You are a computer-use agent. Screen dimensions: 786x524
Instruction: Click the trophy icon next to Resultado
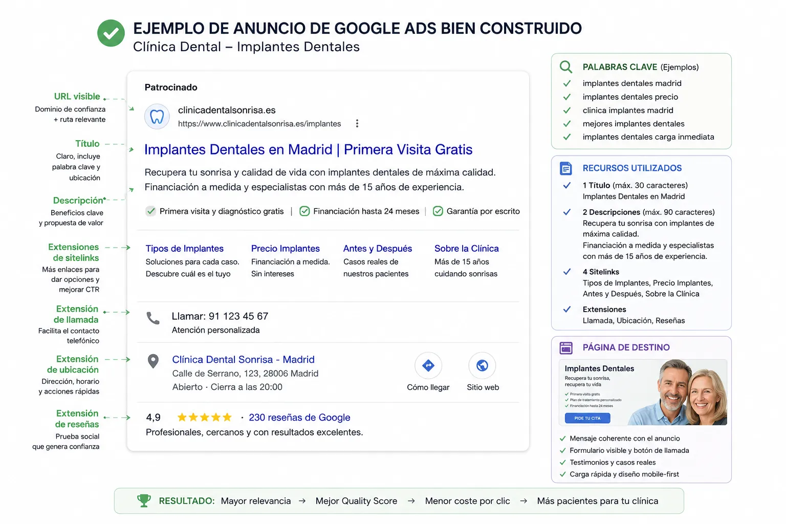pos(144,500)
